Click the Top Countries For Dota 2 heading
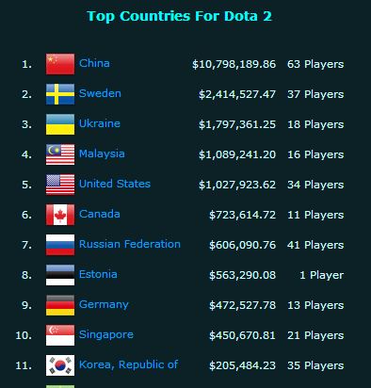 [179, 16]
